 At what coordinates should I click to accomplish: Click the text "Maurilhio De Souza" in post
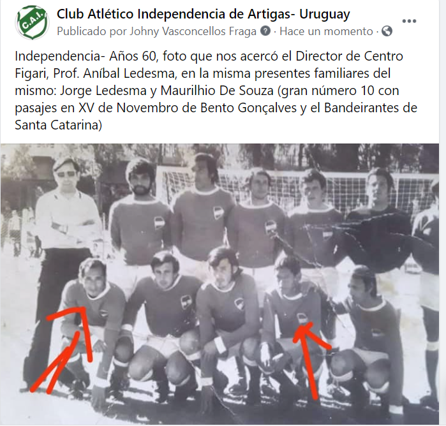coord(217,91)
